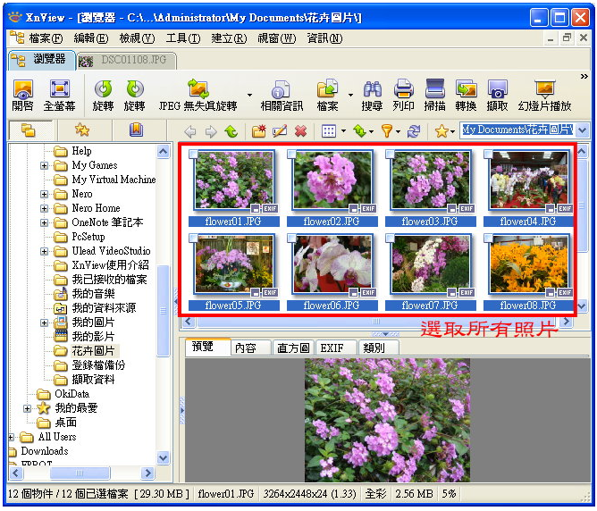Switch to the DSC01108.JPG tab
This screenshot has width=597, height=511.
pyautogui.click(x=126, y=61)
